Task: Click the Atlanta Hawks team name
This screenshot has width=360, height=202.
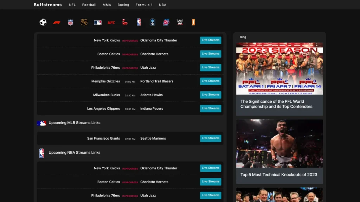Action: point(152,95)
